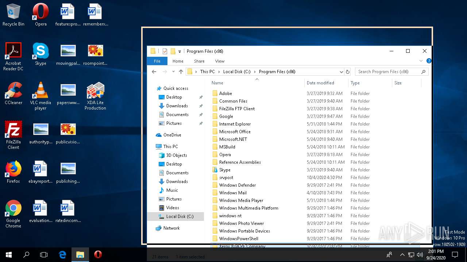
Task: Select the Windows Defender folder
Action: [x=238, y=185]
